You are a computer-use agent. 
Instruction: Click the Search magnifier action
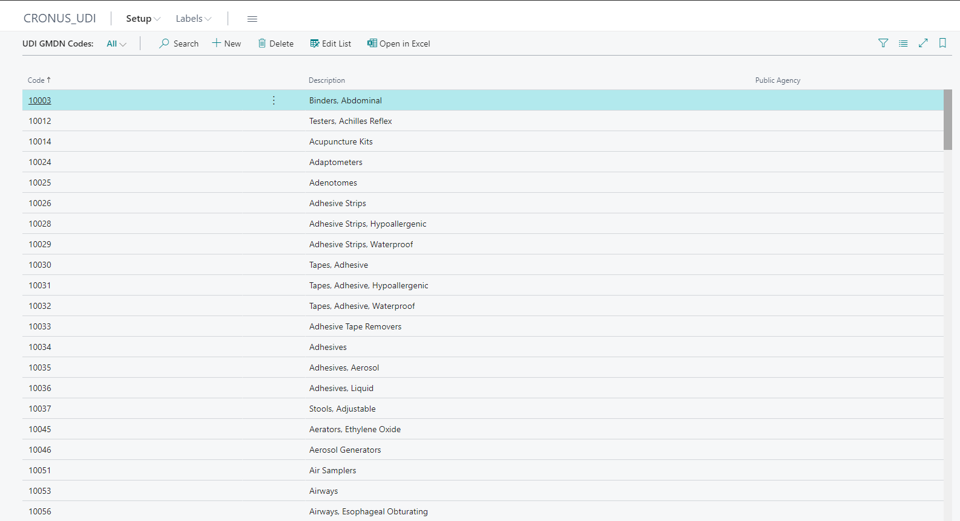(x=179, y=44)
